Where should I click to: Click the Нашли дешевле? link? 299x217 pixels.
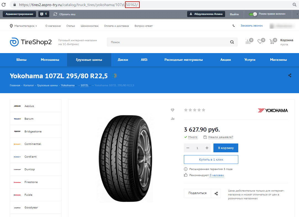tap(220, 137)
